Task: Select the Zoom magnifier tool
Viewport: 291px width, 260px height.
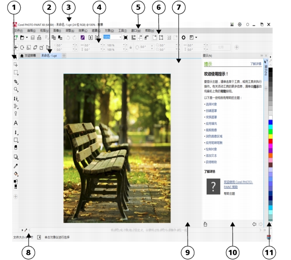Action: pyautogui.click(x=16, y=89)
